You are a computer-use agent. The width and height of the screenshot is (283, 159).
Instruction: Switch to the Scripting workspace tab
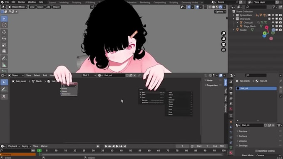[174, 2]
